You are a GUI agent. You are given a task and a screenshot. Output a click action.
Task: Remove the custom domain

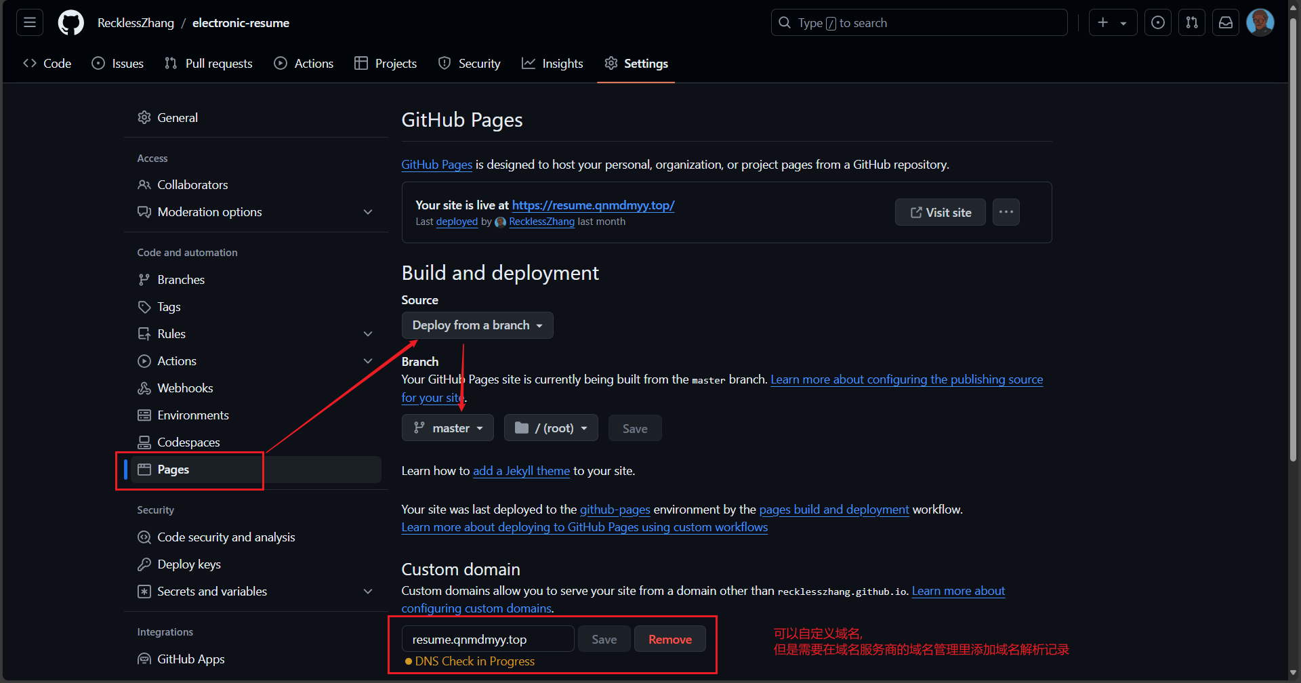669,640
